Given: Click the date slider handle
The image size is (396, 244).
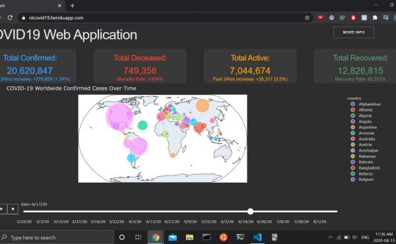Looking at the screenshot, I should click(250, 212).
